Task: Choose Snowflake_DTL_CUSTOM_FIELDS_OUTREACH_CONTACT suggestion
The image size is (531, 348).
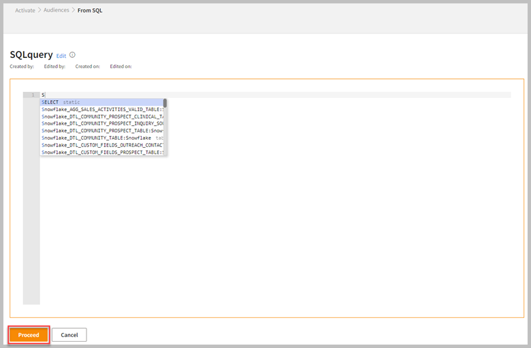Action: [x=101, y=145]
